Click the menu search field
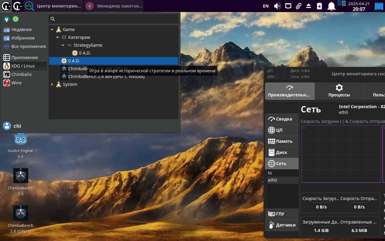Viewport: 385px width, 241px height. pos(114,19)
